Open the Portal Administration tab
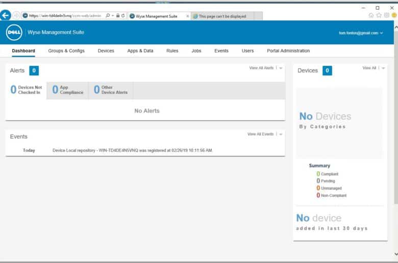The image size is (398, 263). (288, 51)
